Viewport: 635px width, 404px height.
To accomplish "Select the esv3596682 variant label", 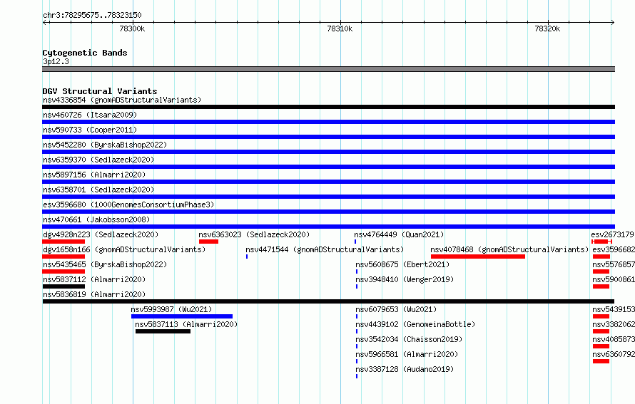I will (614, 249).
